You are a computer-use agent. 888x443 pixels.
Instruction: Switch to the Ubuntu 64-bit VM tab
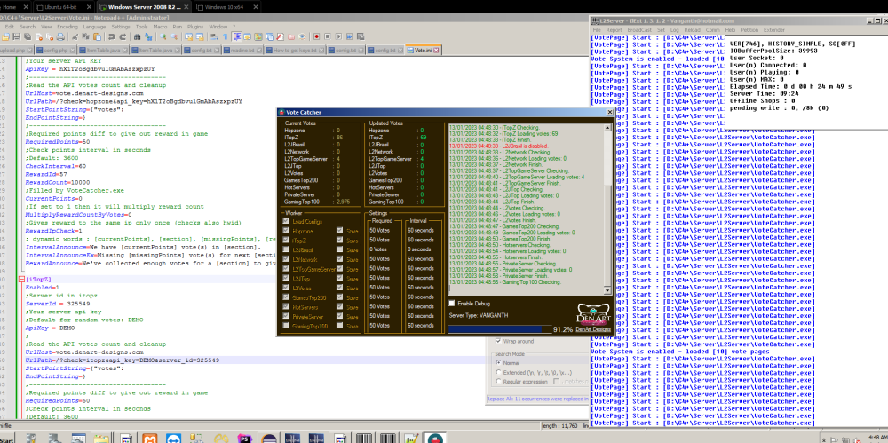[x=60, y=6]
